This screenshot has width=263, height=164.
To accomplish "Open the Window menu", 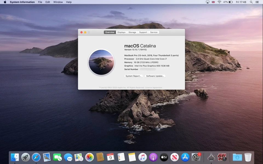I will pos(58,2).
